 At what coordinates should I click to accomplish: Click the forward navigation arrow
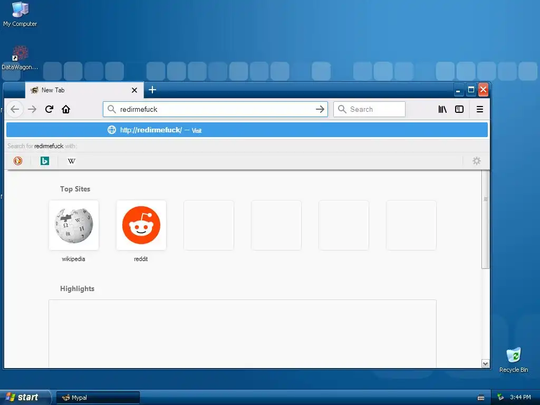32,109
